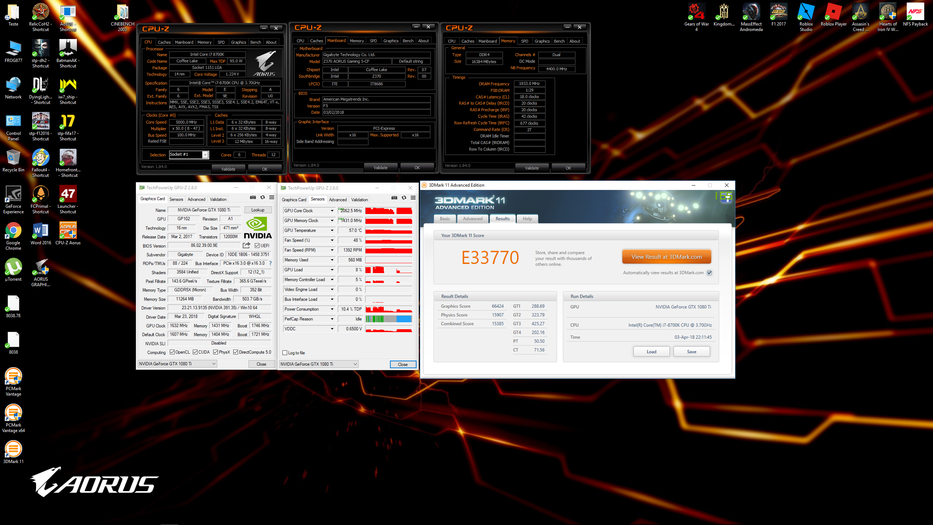Select the µTorrent desktop icon
933x525 pixels.
click(x=13, y=270)
